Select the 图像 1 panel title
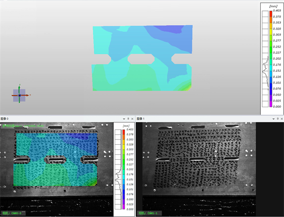The width and height of the screenshot is (284, 217). click(141, 118)
